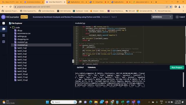The width and height of the screenshot is (186, 105).
Task: Show hidden system tray icons
Action: point(149,102)
